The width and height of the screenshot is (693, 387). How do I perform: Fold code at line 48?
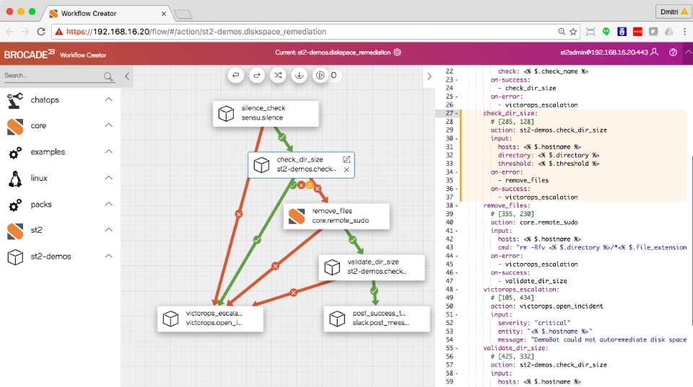[x=456, y=290]
